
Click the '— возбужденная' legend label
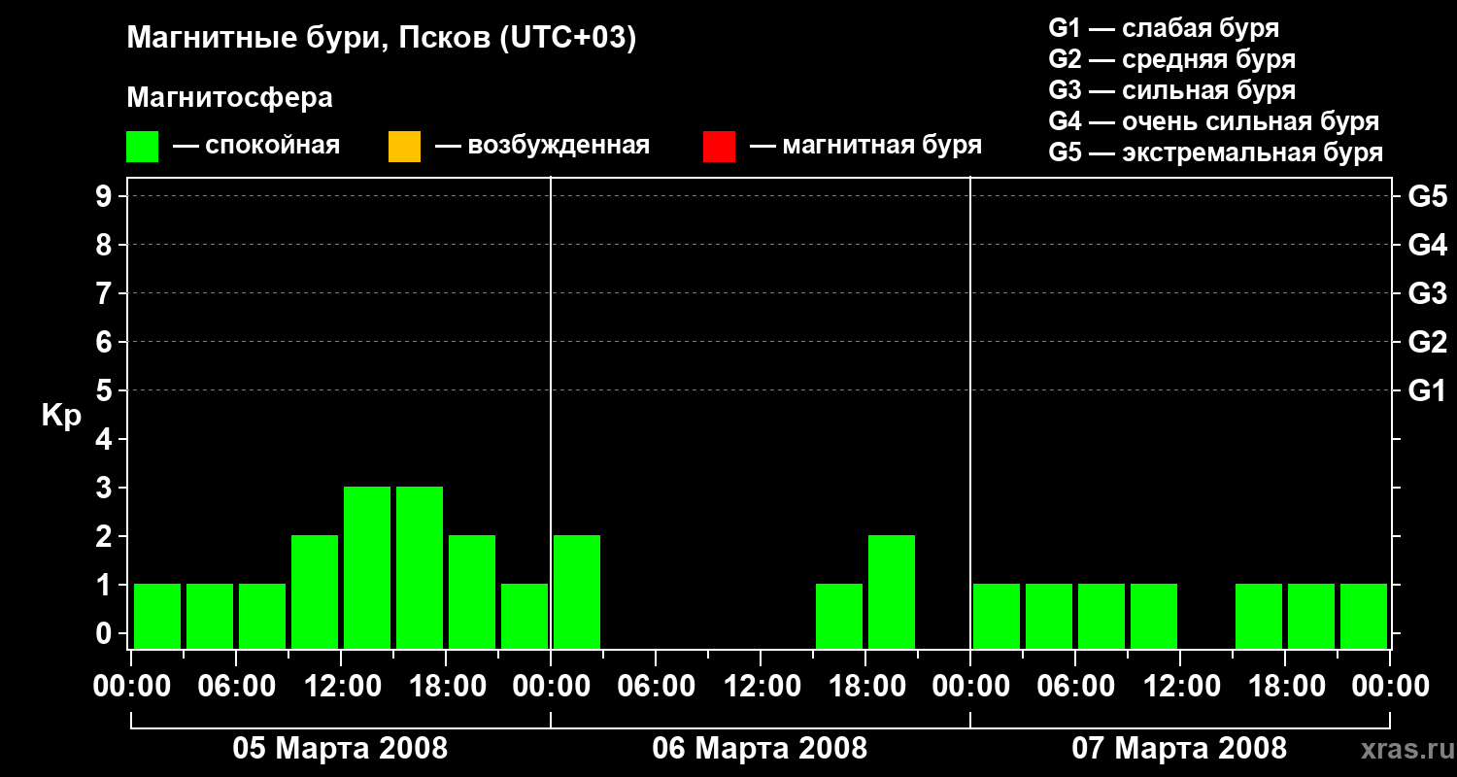tap(542, 146)
